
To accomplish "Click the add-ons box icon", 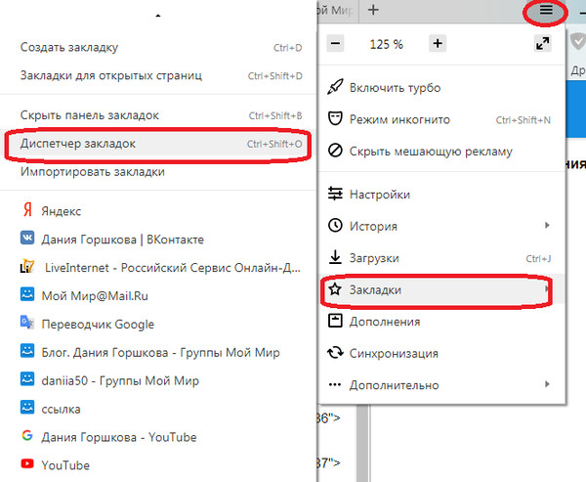I will tap(335, 321).
